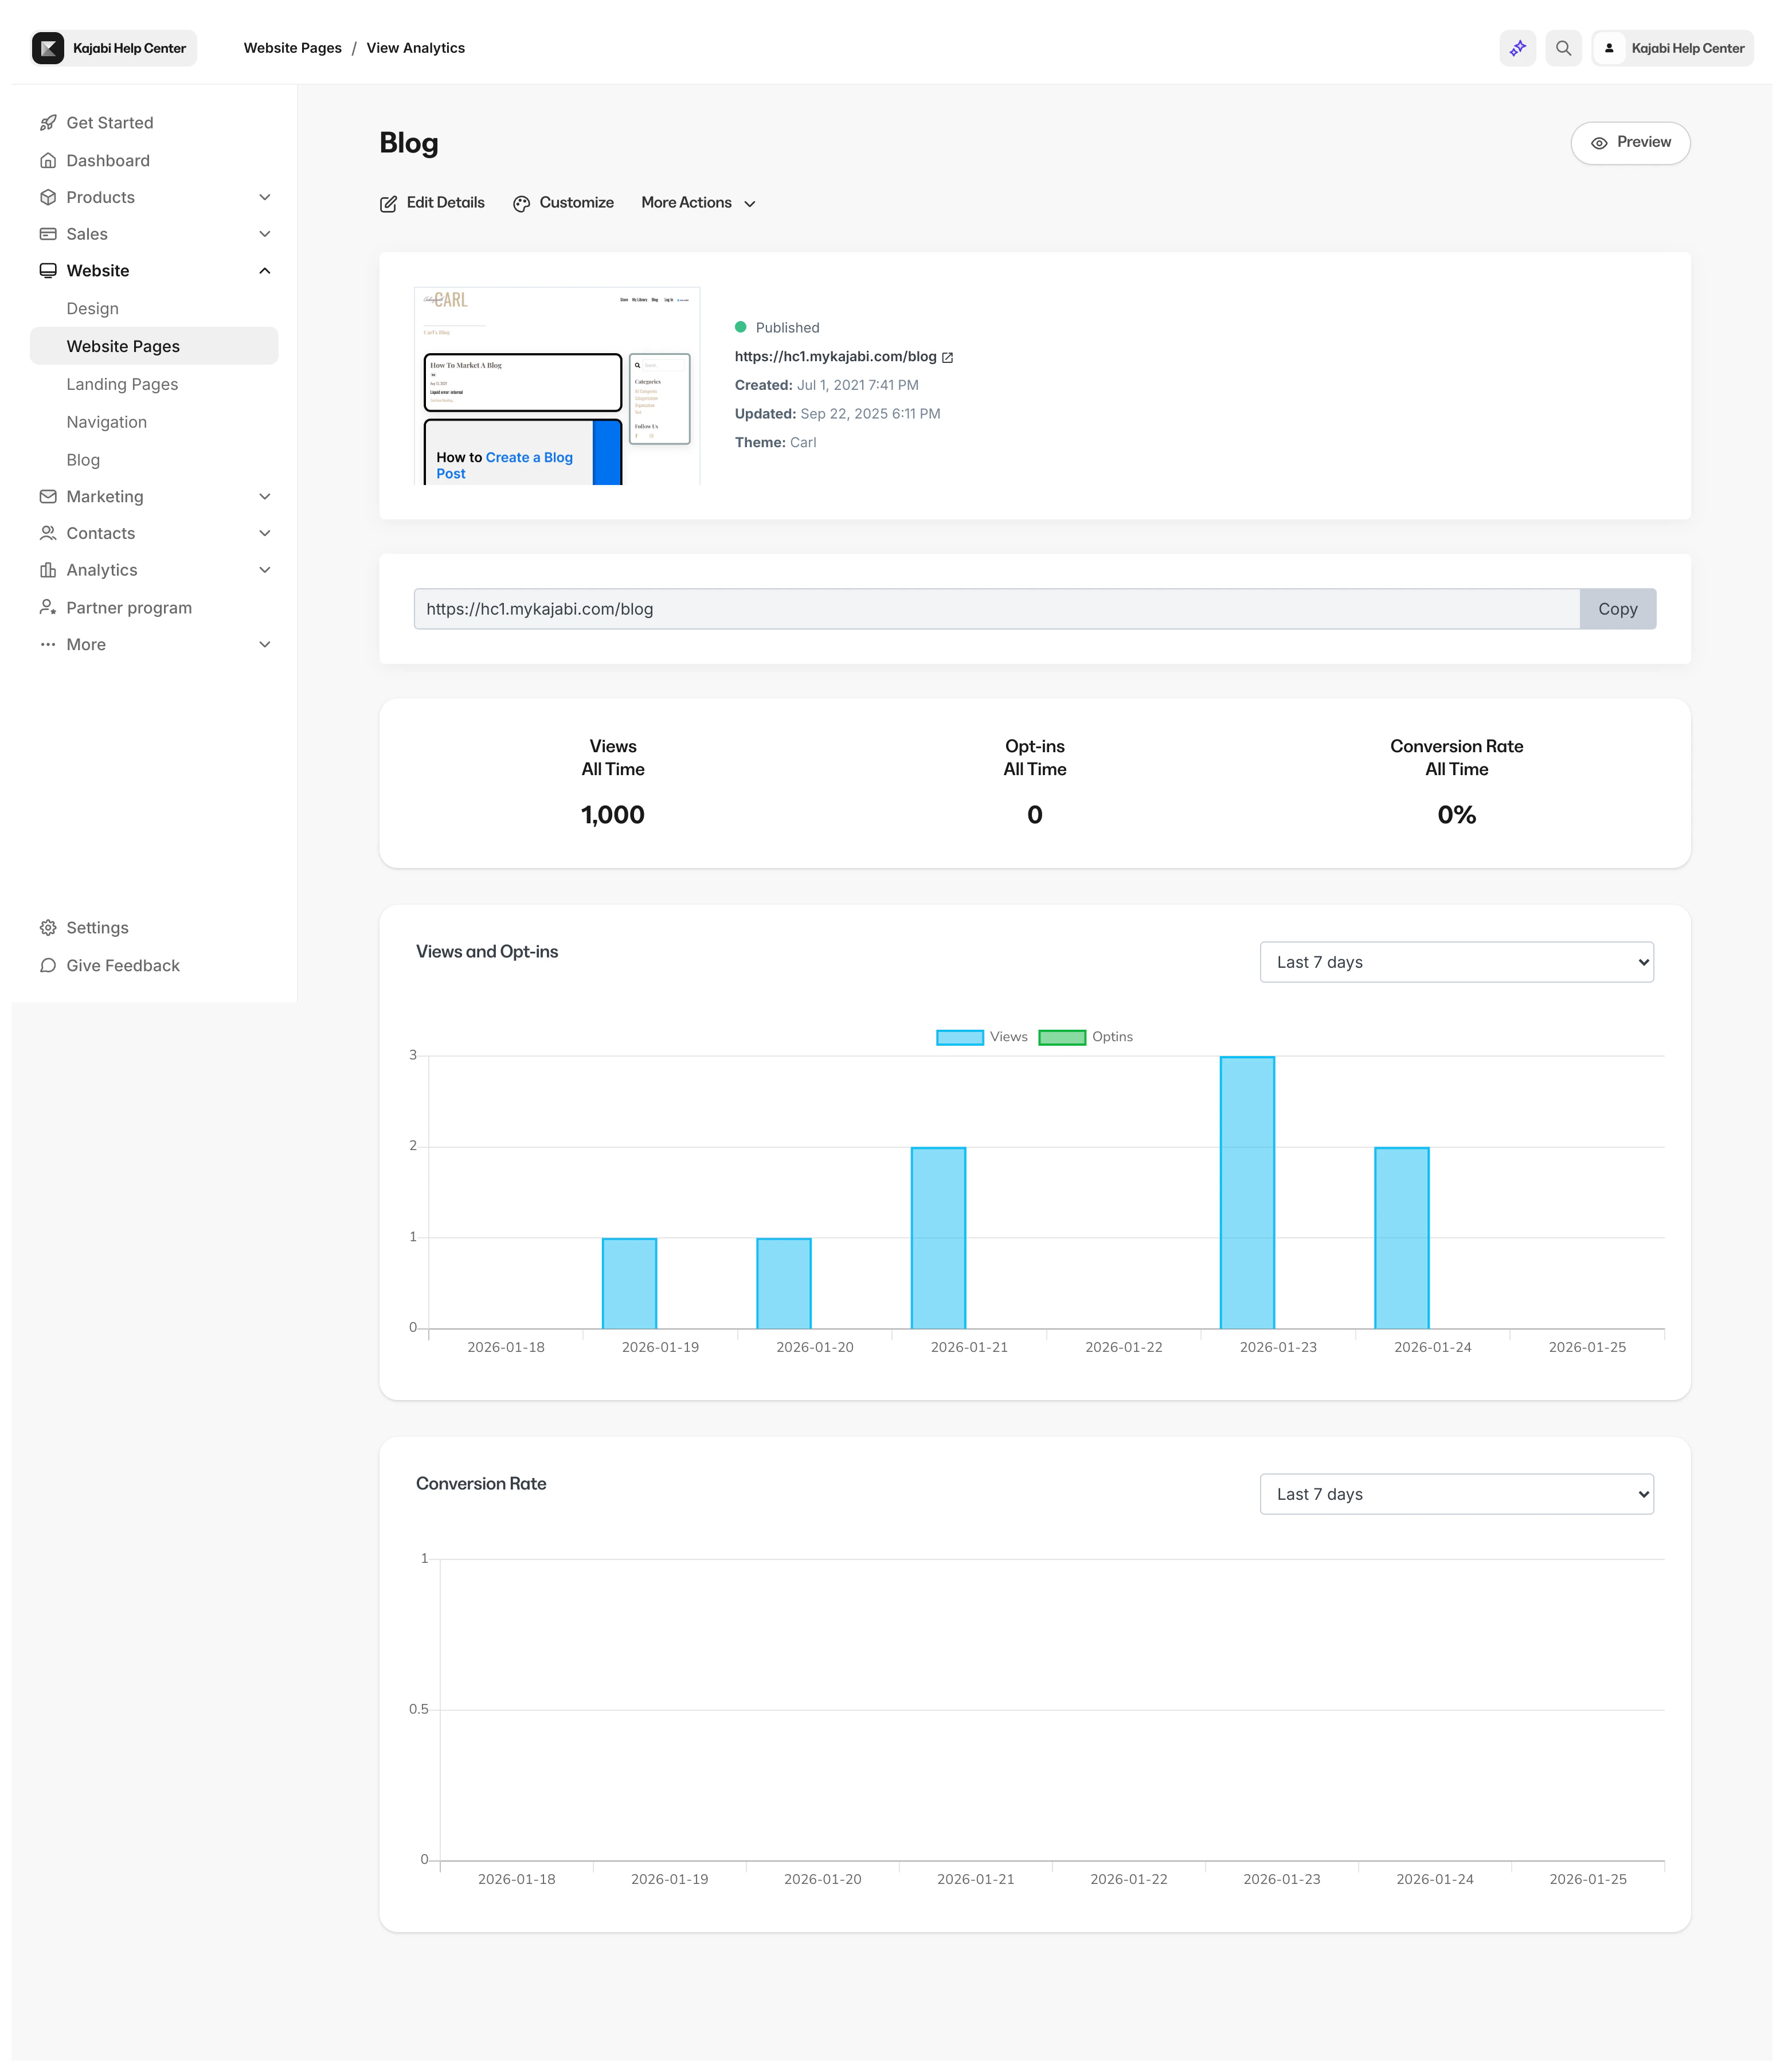Viewport: 1784px width, 2072px height.
Task: Click the Customize palette icon
Action: [521, 203]
